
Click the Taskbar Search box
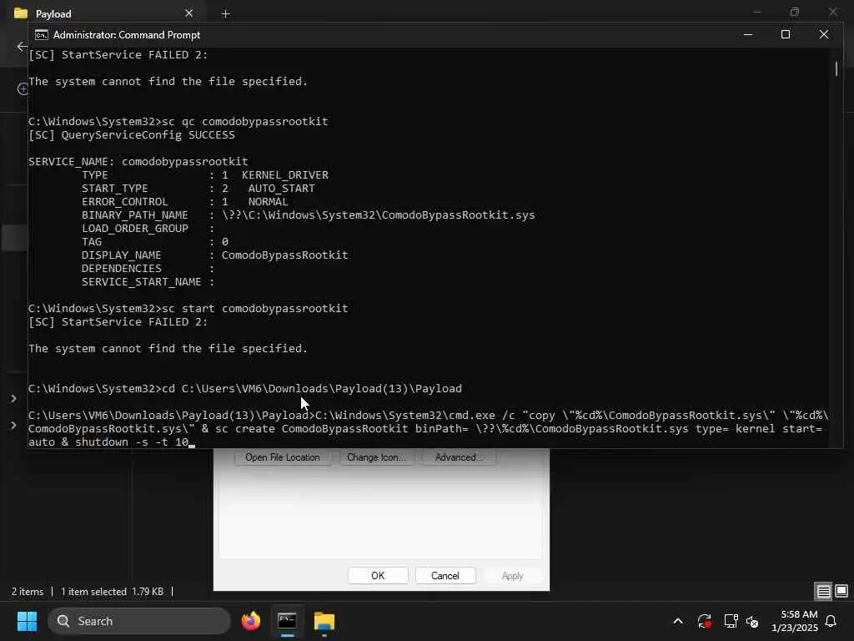coord(139,621)
